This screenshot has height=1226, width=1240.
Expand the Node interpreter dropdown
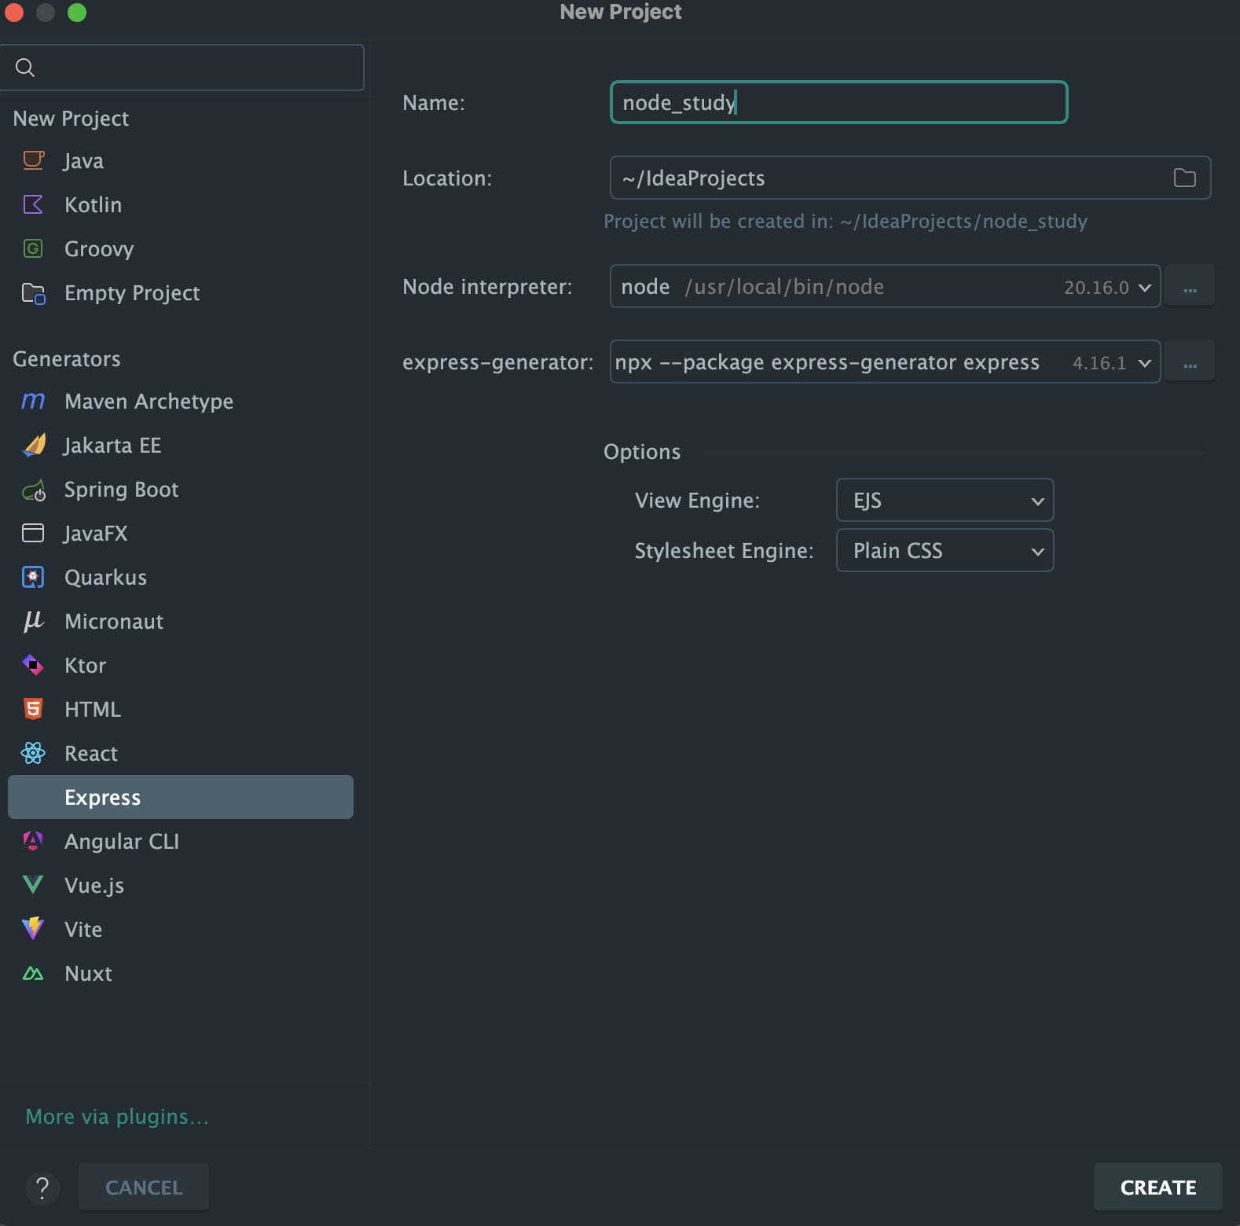pyautogui.click(x=1145, y=288)
